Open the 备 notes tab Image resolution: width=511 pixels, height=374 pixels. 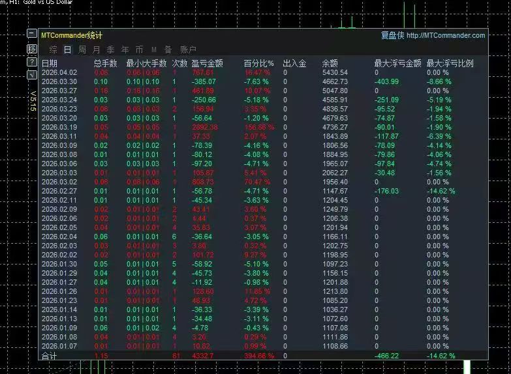[168, 50]
